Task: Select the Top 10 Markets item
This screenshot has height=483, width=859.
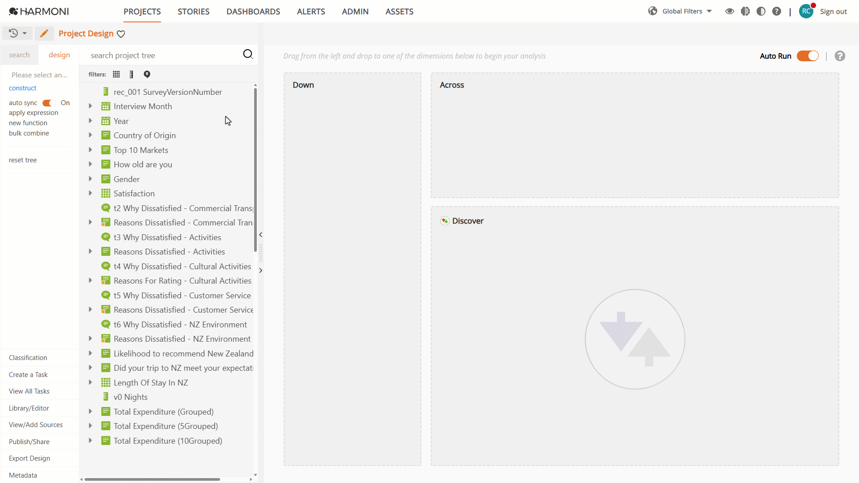Action: 140,150
